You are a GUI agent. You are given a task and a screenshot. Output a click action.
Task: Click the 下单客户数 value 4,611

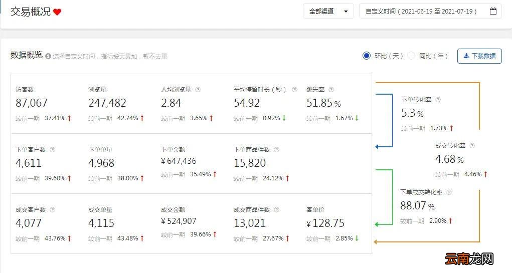tap(29, 163)
